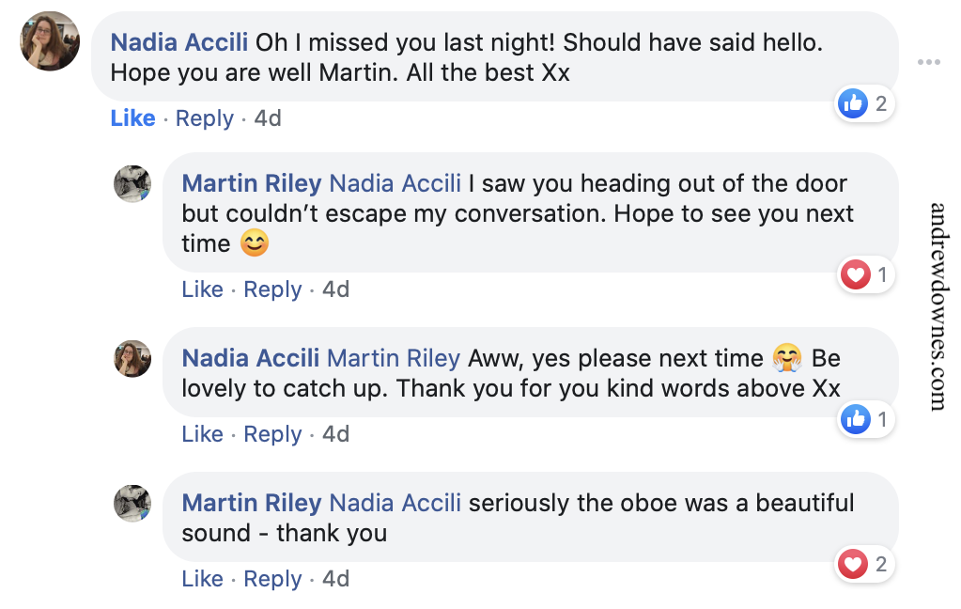The width and height of the screenshot is (961, 609).
Task: Click Nadia Accili's small avatar on her reply
Action: point(132,359)
